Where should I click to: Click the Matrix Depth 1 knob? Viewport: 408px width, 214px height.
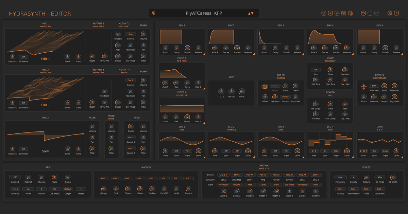point(223,191)
